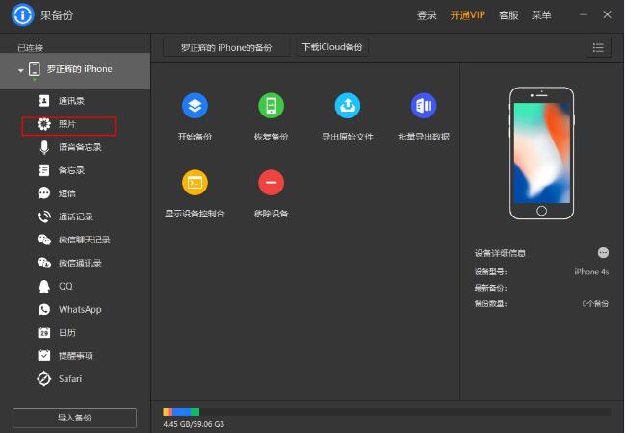Click the red 移除设备 remove device icon

[271, 182]
